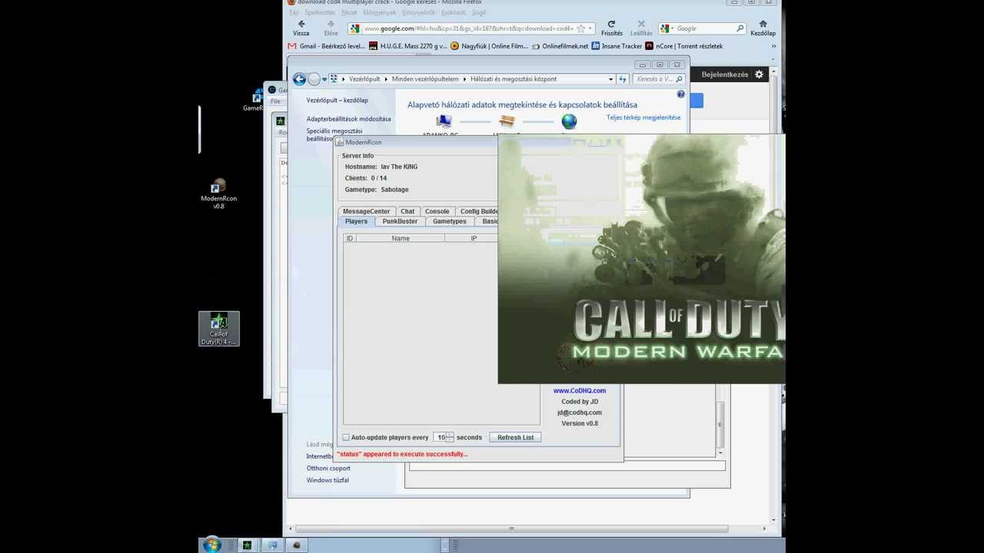Click Hálózati és megosztási központ breadcrumb
984x553 pixels.
(x=514, y=79)
